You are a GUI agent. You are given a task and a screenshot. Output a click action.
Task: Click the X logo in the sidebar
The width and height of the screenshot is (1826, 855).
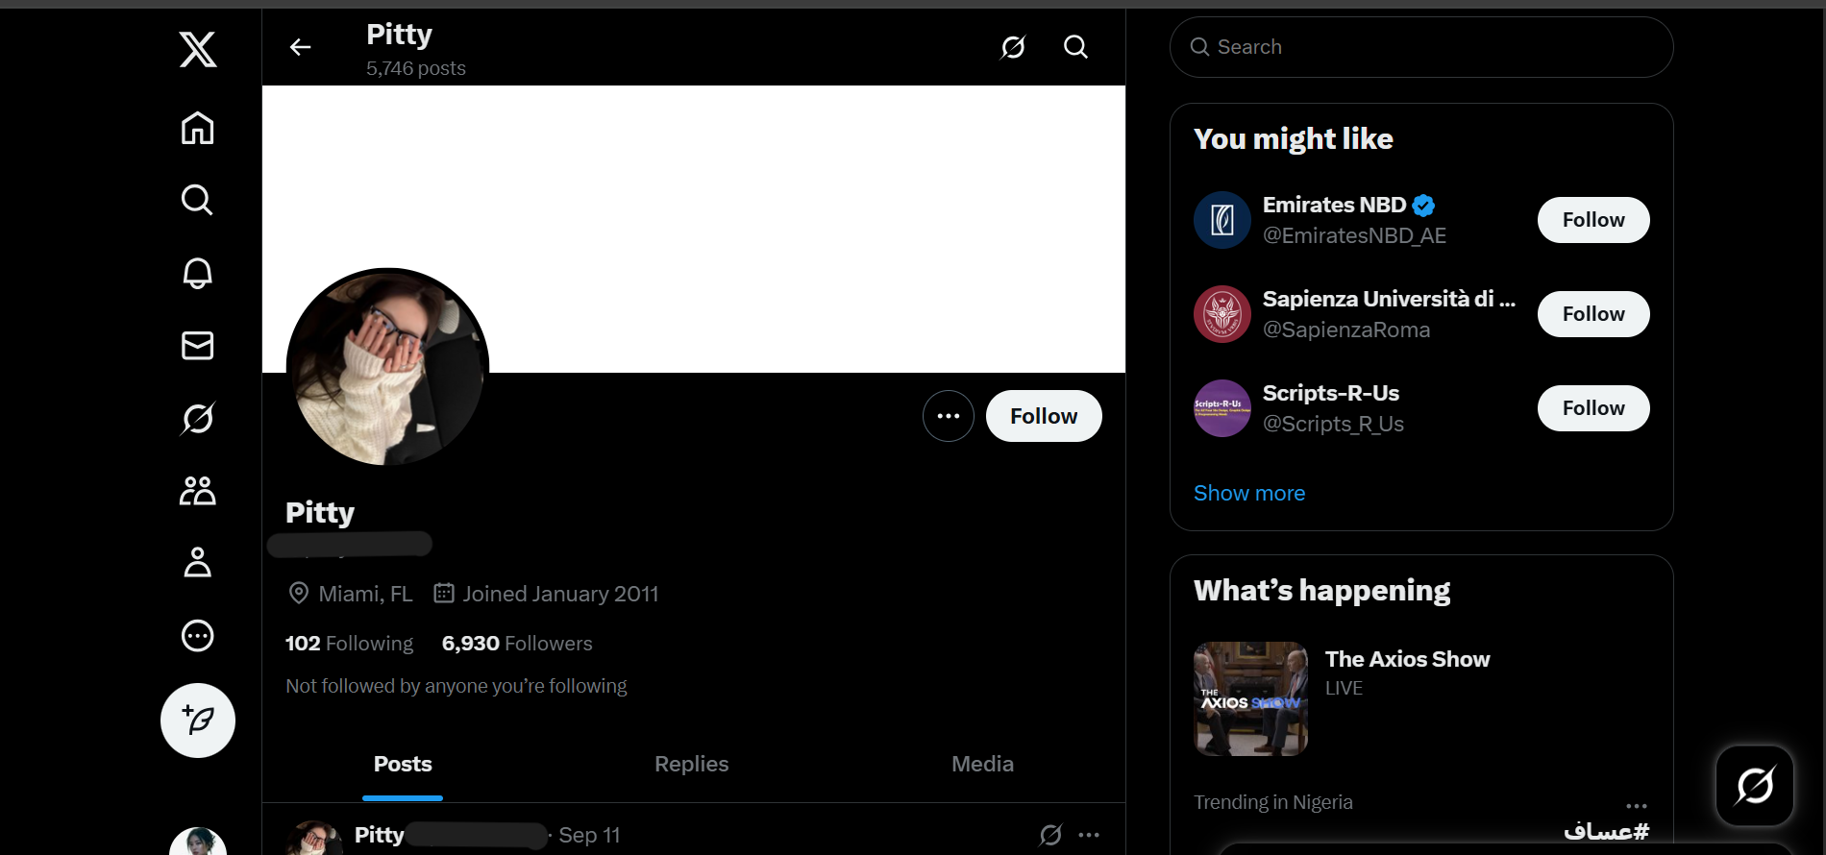coord(198,49)
